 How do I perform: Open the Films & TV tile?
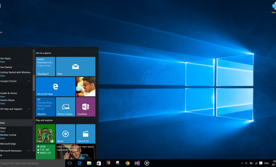point(86,134)
